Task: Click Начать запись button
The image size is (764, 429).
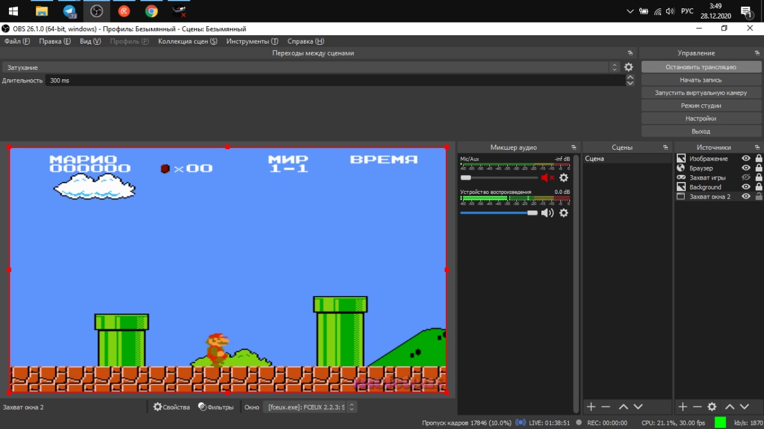Action: click(701, 80)
